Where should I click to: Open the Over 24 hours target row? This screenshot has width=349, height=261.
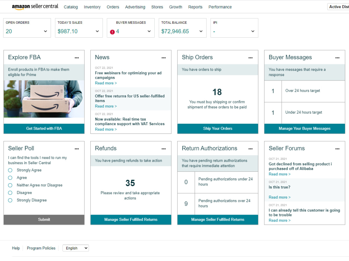pyautogui.click(x=304, y=91)
